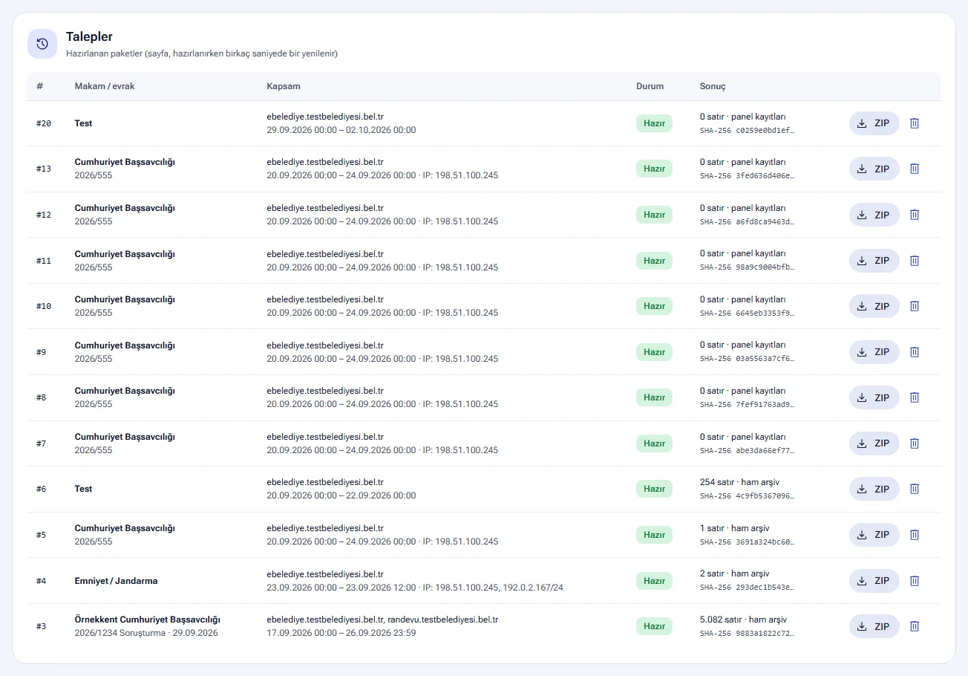Click Hazır badge of request #3
The height and width of the screenshot is (676, 968).
654,626
